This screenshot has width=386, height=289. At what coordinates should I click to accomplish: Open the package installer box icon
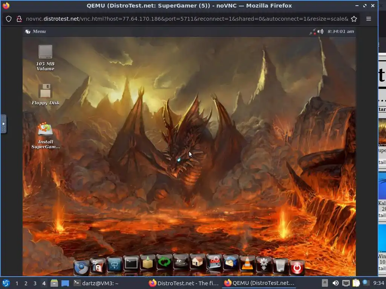pos(147,262)
